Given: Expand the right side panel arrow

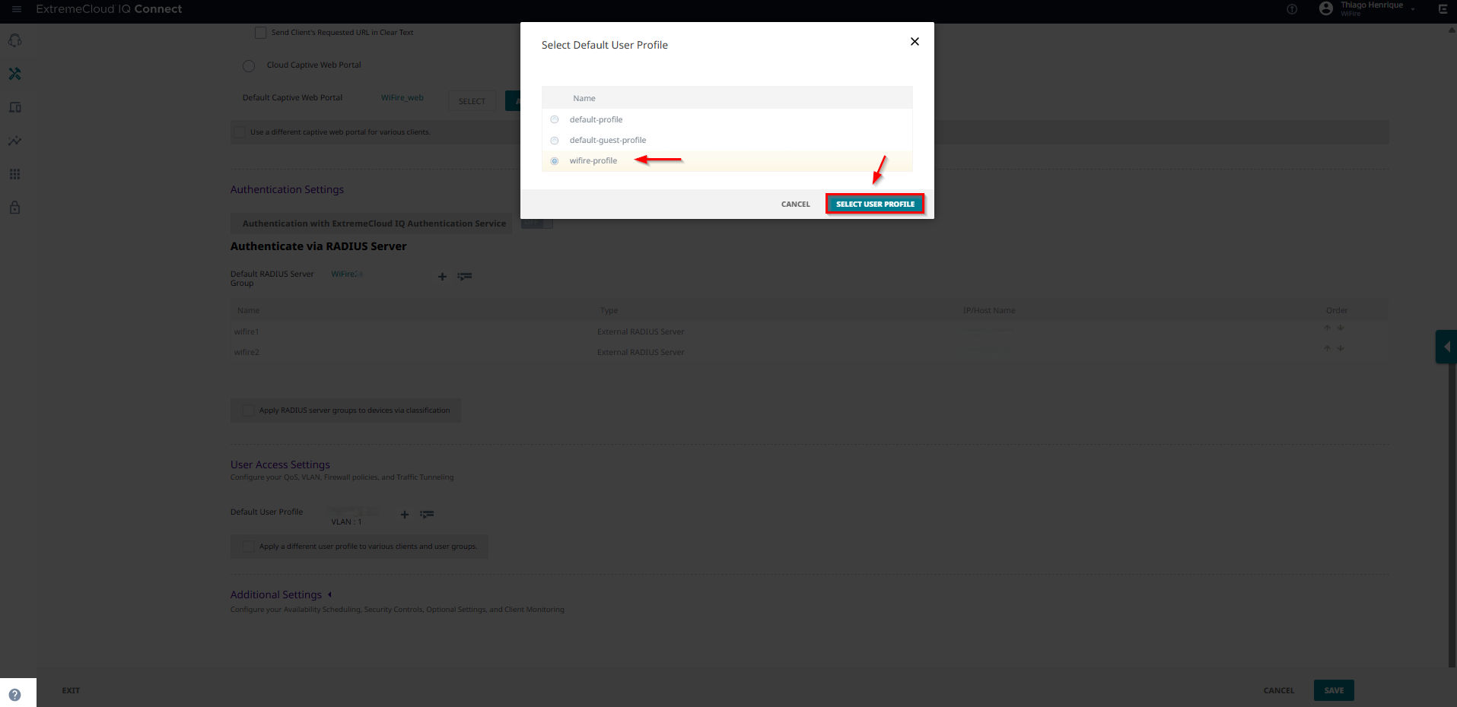Looking at the screenshot, I should coord(1446,347).
